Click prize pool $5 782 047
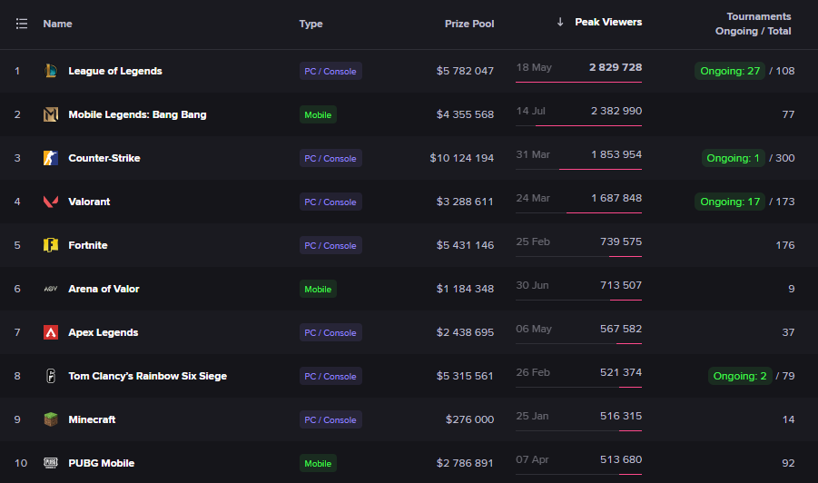Screen dimensions: 818x483 click(x=465, y=71)
